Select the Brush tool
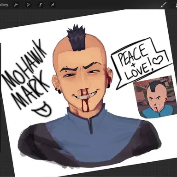This screenshot has width=177, height=177. [163, 5]
